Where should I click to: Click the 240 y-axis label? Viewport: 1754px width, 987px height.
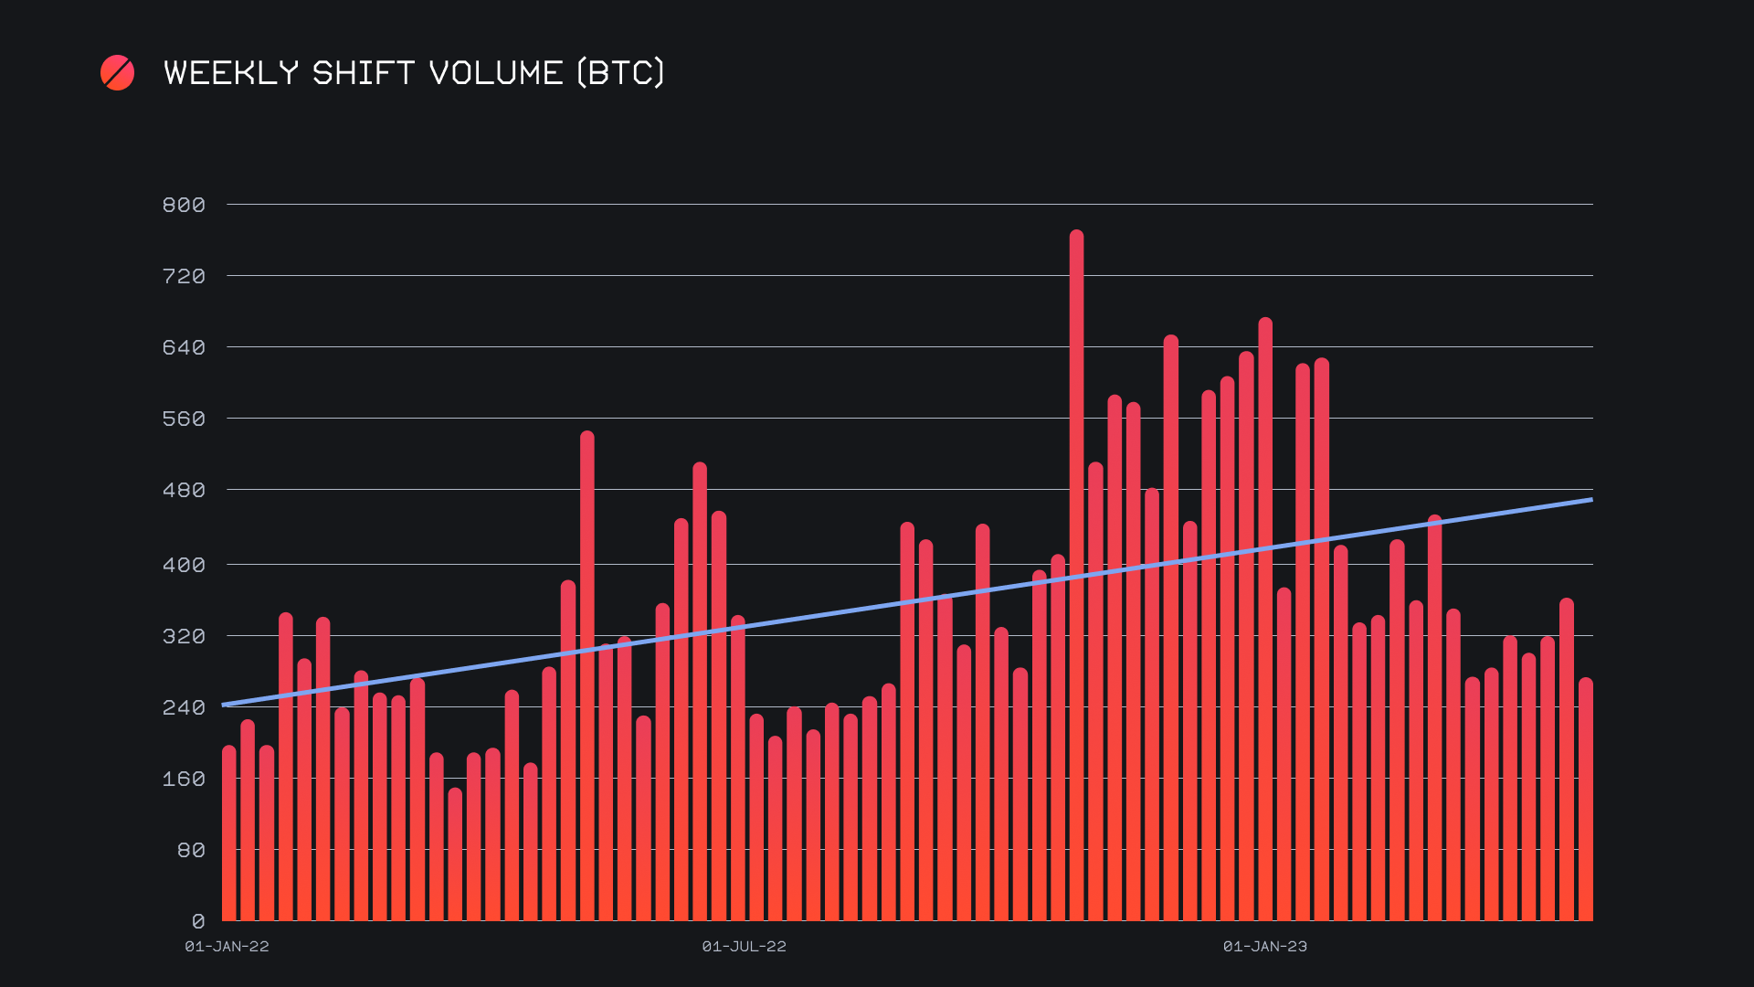(184, 707)
